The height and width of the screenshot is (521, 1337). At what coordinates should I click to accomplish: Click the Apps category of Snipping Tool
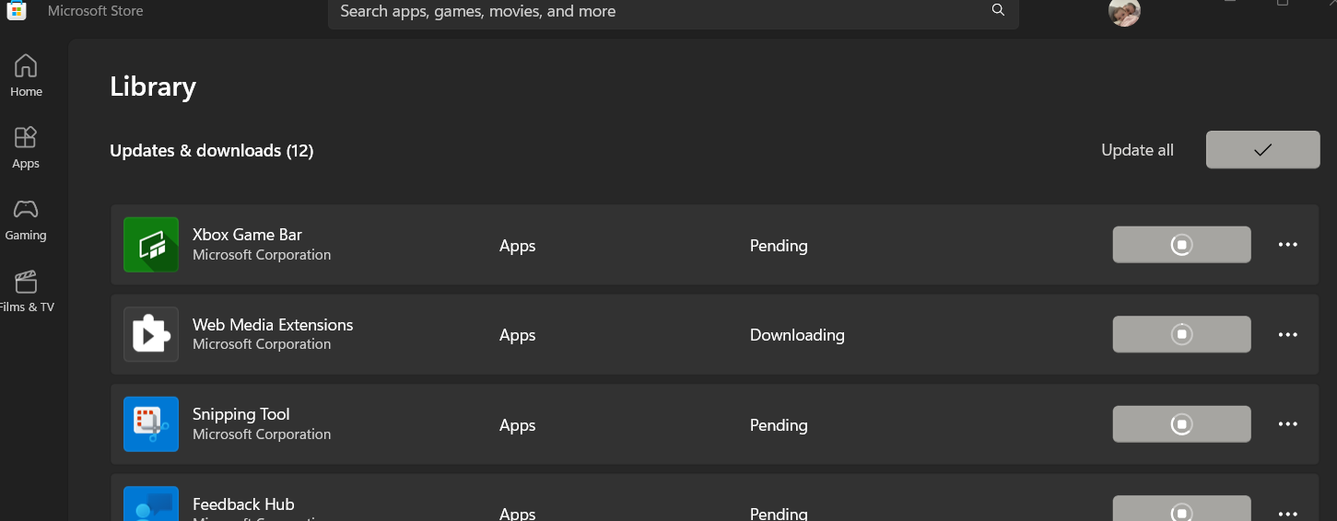coord(517,425)
